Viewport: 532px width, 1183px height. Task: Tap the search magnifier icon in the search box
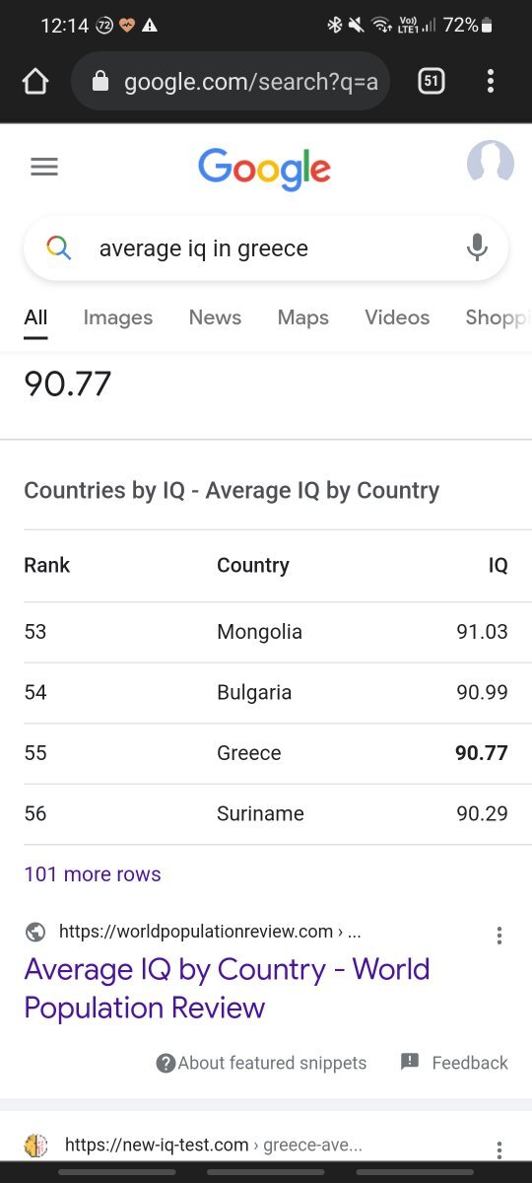click(59, 248)
